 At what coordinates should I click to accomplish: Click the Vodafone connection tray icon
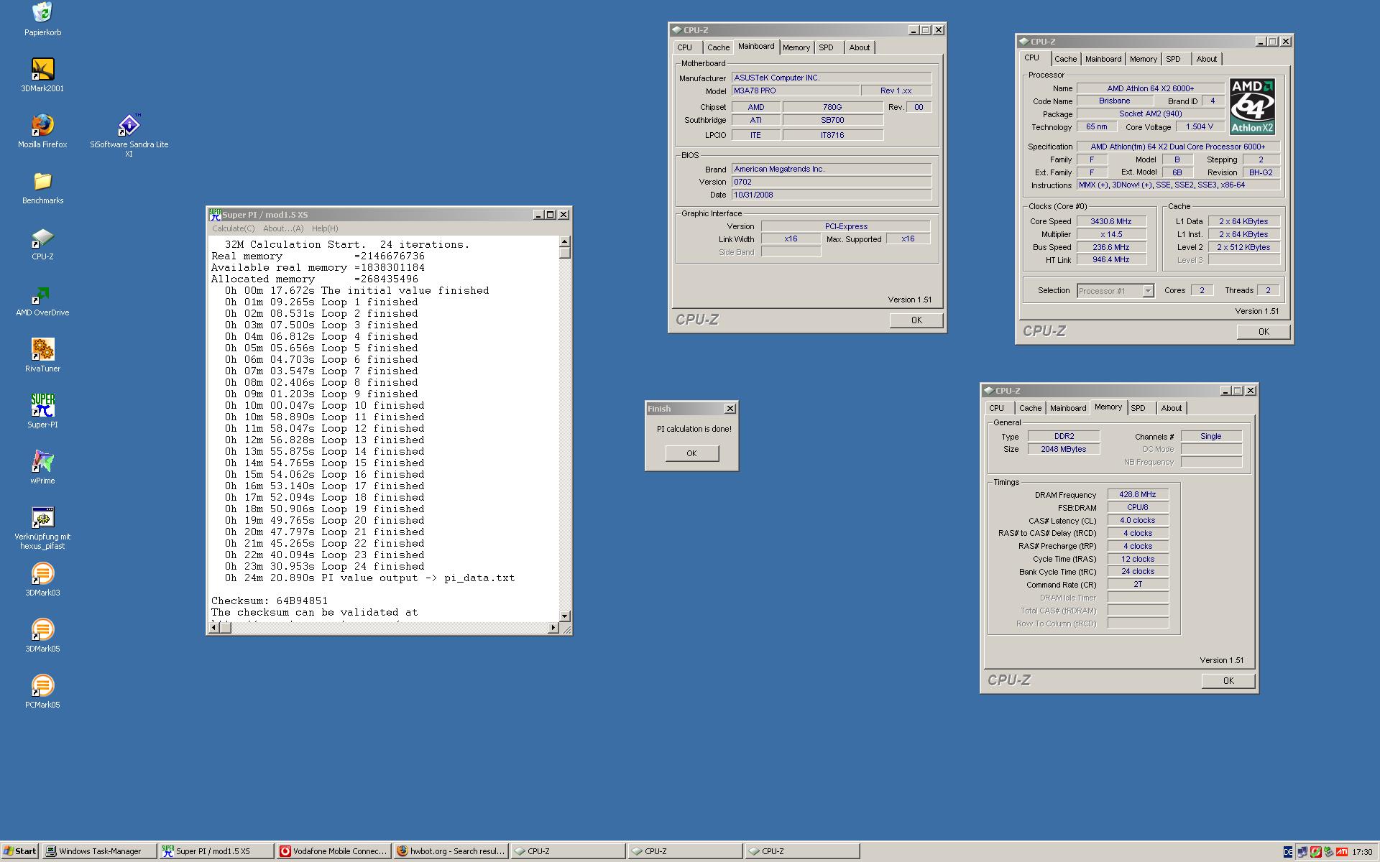click(x=1315, y=852)
